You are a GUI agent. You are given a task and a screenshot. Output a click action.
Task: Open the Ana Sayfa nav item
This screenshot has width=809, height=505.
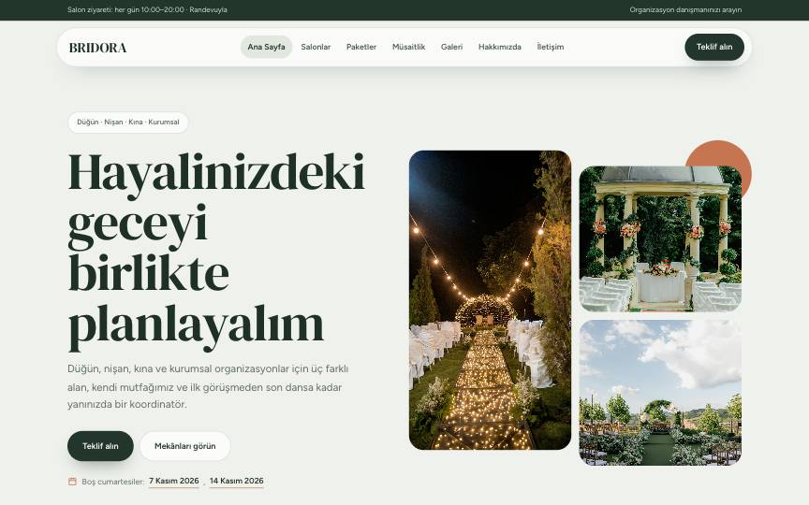tap(266, 47)
